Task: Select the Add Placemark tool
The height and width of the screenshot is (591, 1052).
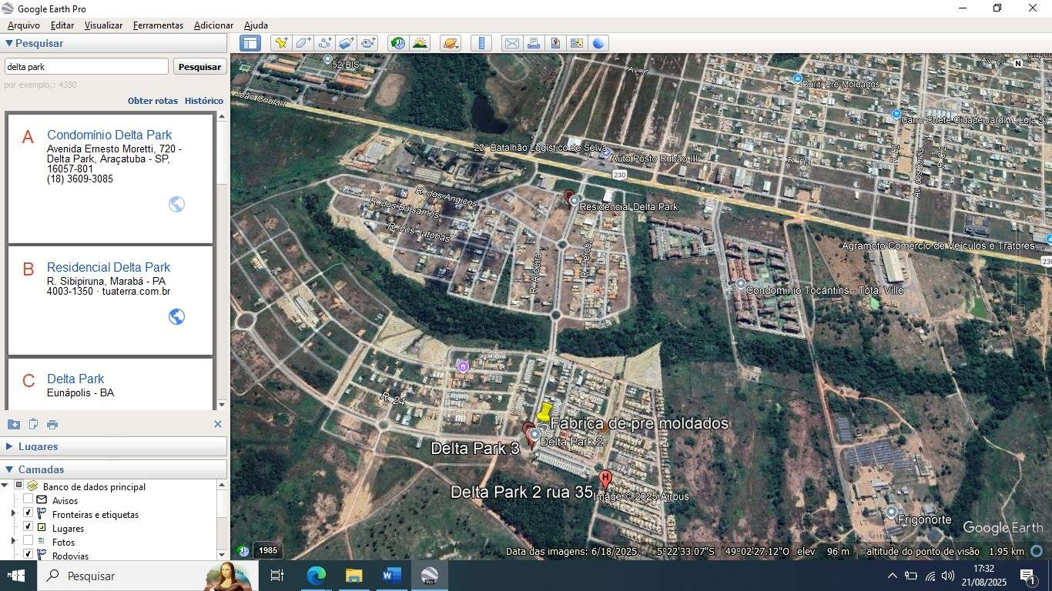Action: point(280,43)
